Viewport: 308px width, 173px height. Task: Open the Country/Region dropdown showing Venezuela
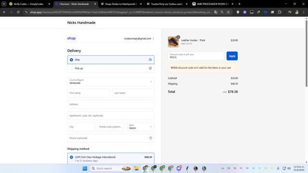pos(111,82)
